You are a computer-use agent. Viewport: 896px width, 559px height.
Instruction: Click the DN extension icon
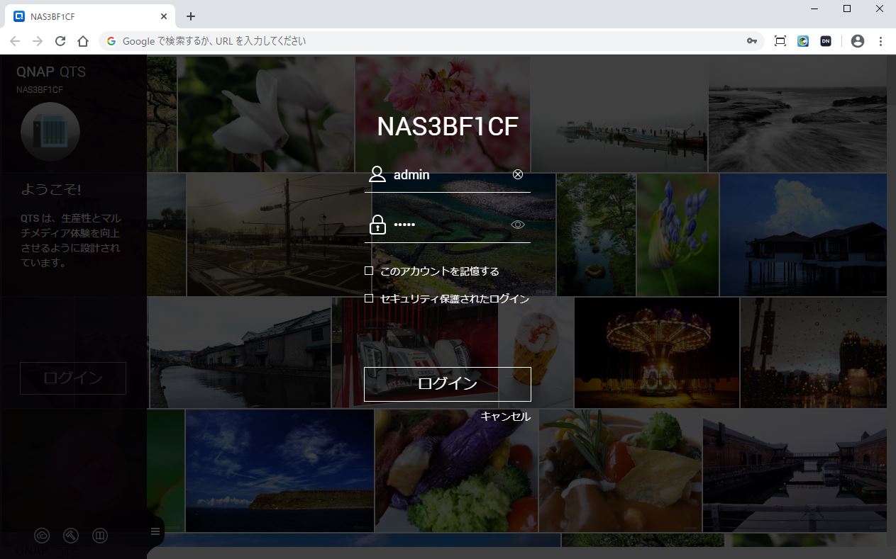826,41
